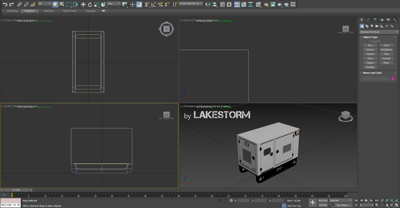Open the Rendered Frame Window
This screenshot has width=400, height=208.
(273, 4)
